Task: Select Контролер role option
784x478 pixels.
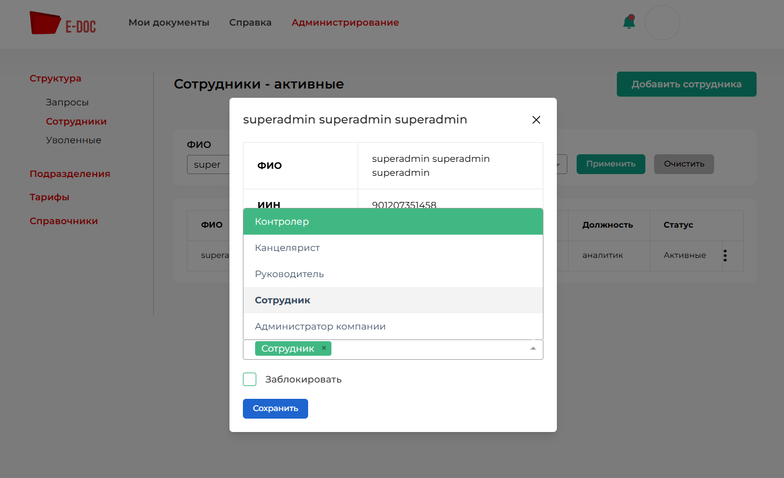Action: [393, 222]
